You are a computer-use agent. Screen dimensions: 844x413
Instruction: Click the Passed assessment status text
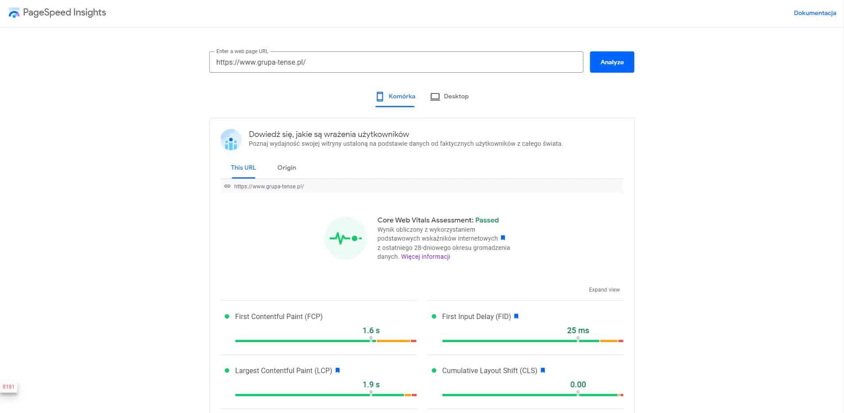coord(487,220)
